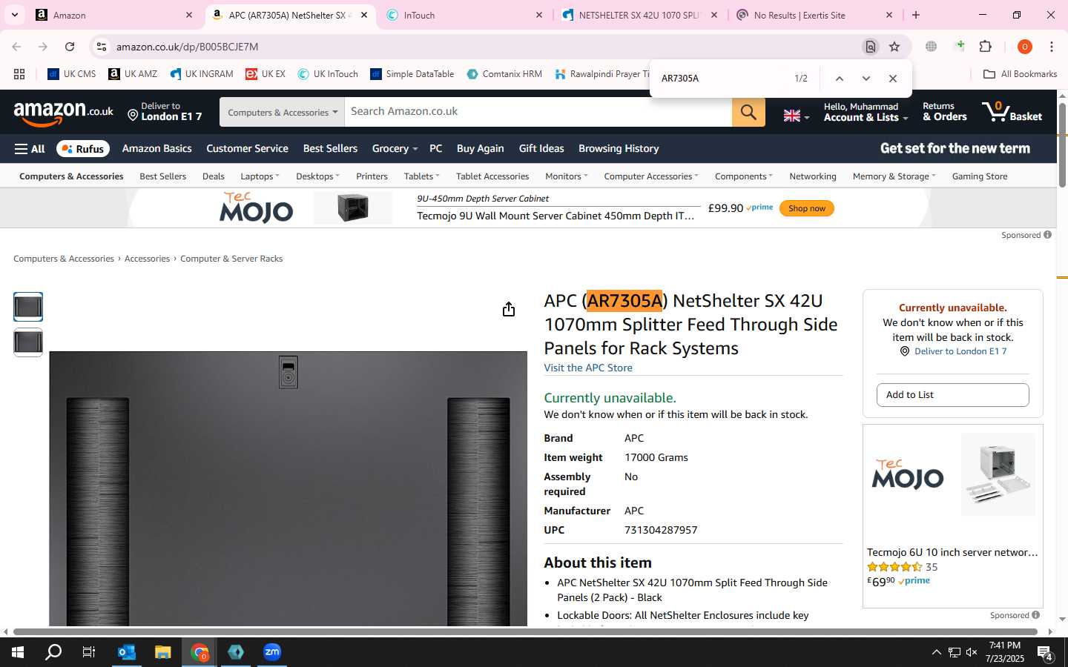Close the find-in-page bar

coord(893,79)
